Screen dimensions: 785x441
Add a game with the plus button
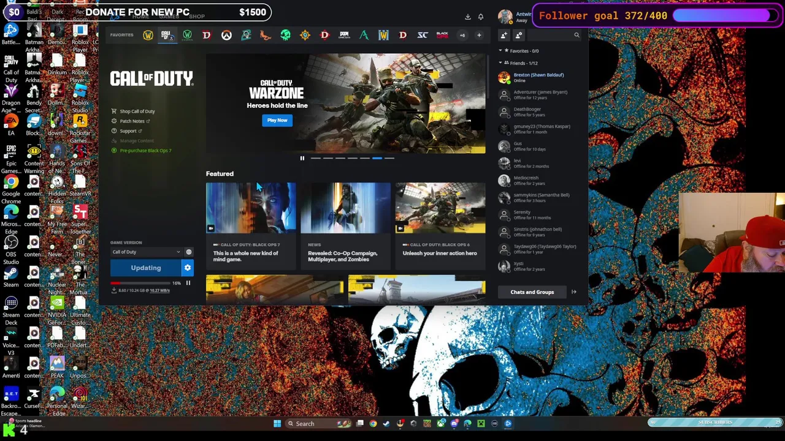[479, 35]
